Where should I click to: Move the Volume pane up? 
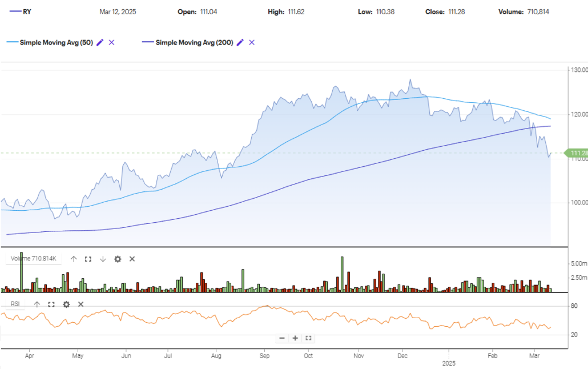click(74, 259)
